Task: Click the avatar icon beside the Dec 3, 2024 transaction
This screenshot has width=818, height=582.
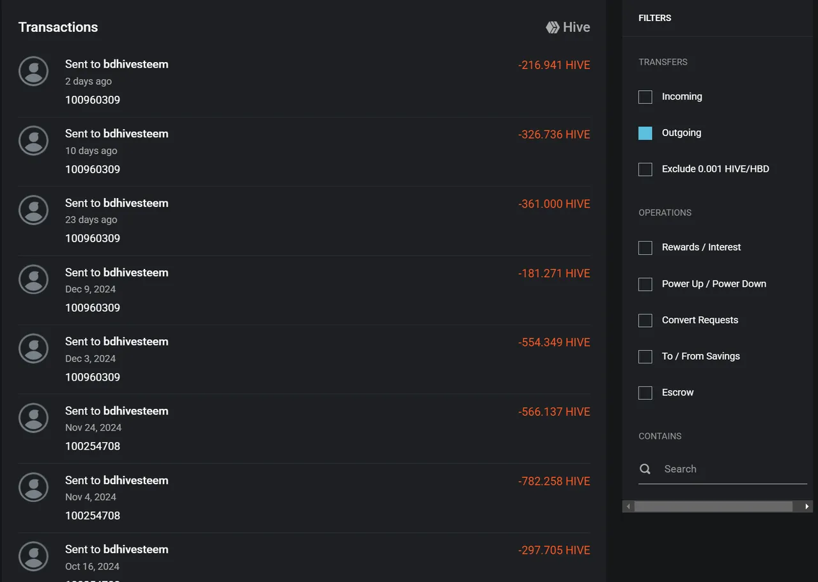Action: click(33, 348)
